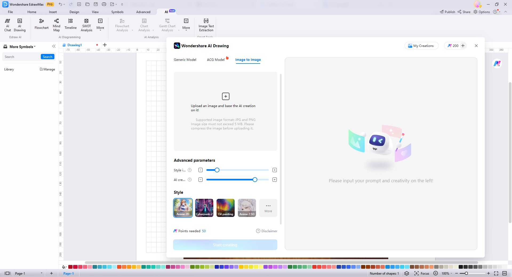Image resolution: width=512 pixels, height=277 pixels.
Task: Open My Creations gallery
Action: point(421,46)
